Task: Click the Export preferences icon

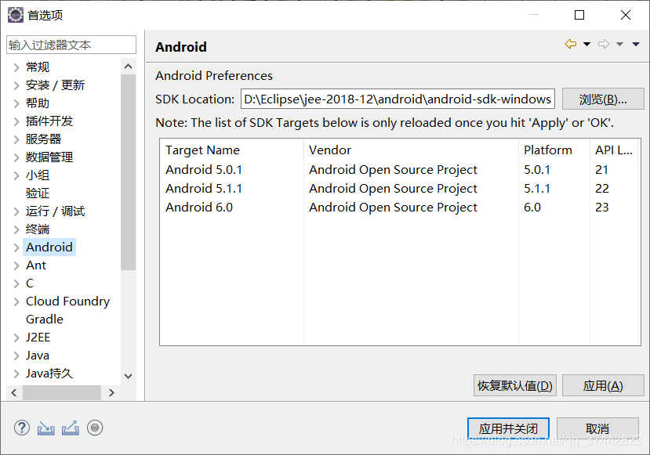Action: (71, 428)
